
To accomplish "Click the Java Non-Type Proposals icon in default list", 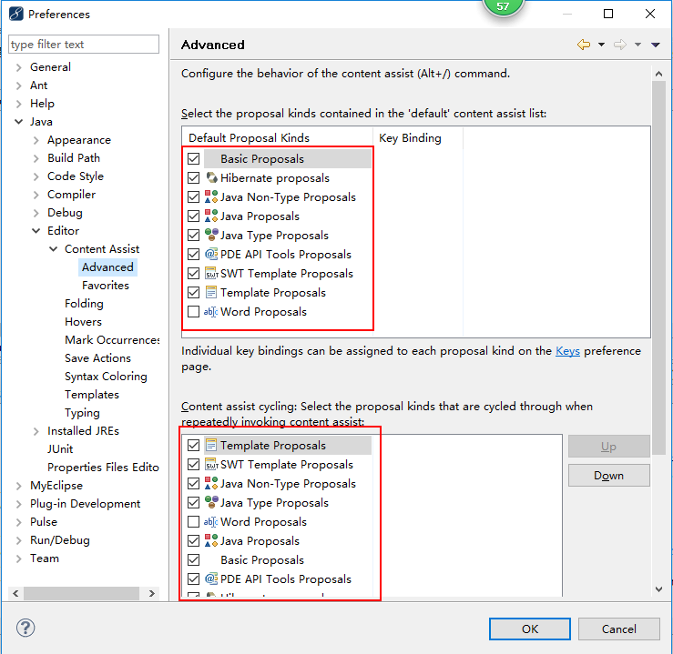I will [x=211, y=197].
